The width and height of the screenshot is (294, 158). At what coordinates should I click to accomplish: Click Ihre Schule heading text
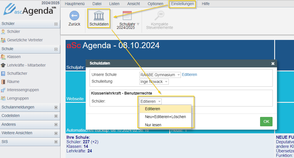pos(78,137)
